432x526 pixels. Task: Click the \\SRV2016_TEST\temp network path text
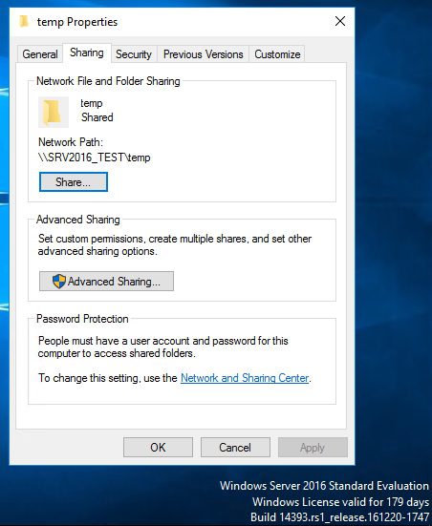click(95, 158)
